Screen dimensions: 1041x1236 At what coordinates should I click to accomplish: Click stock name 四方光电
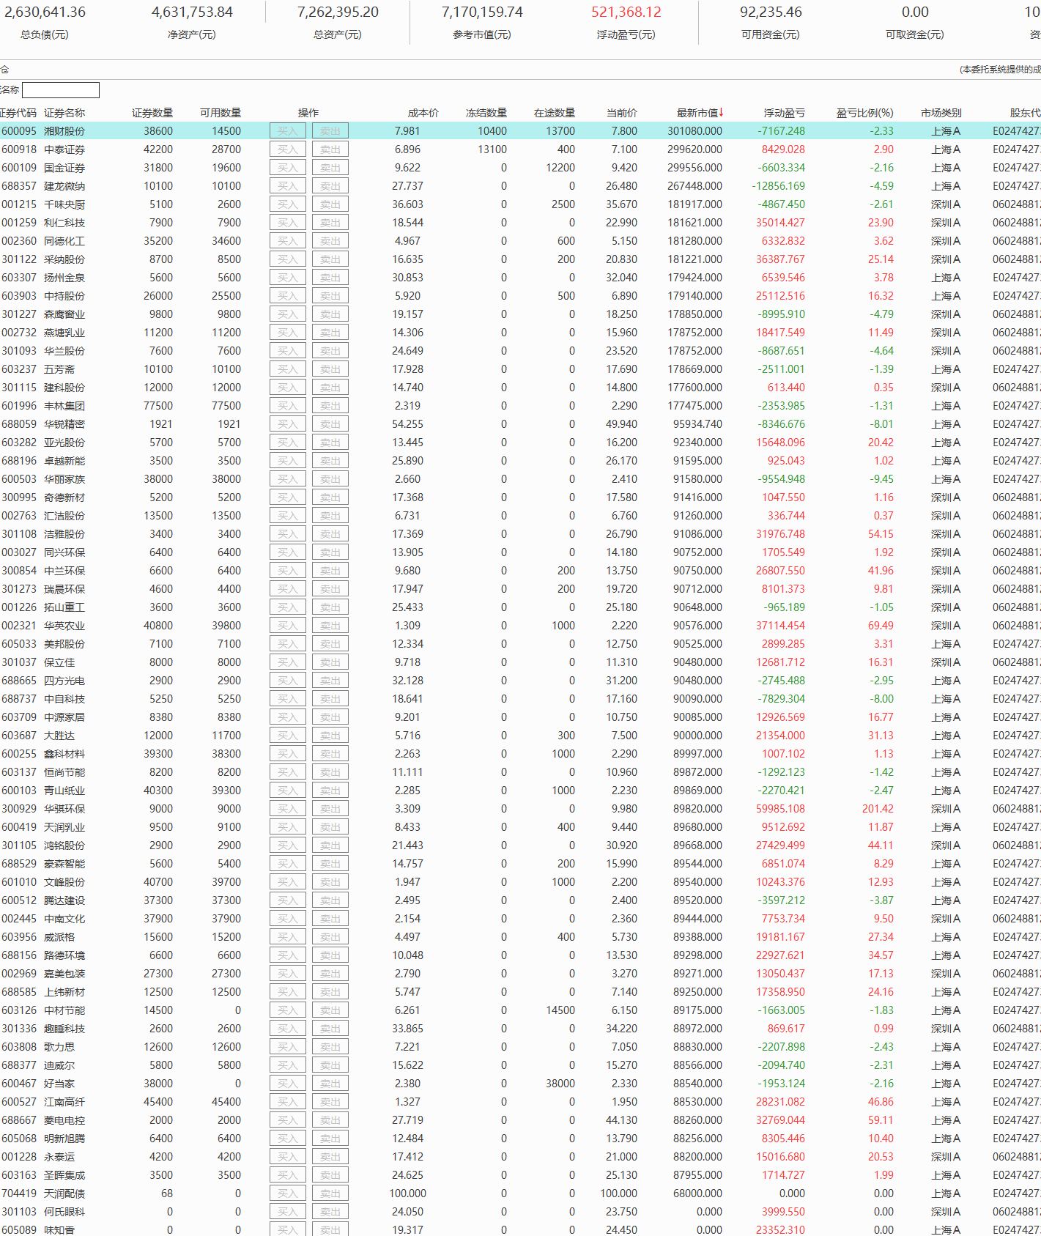[64, 681]
